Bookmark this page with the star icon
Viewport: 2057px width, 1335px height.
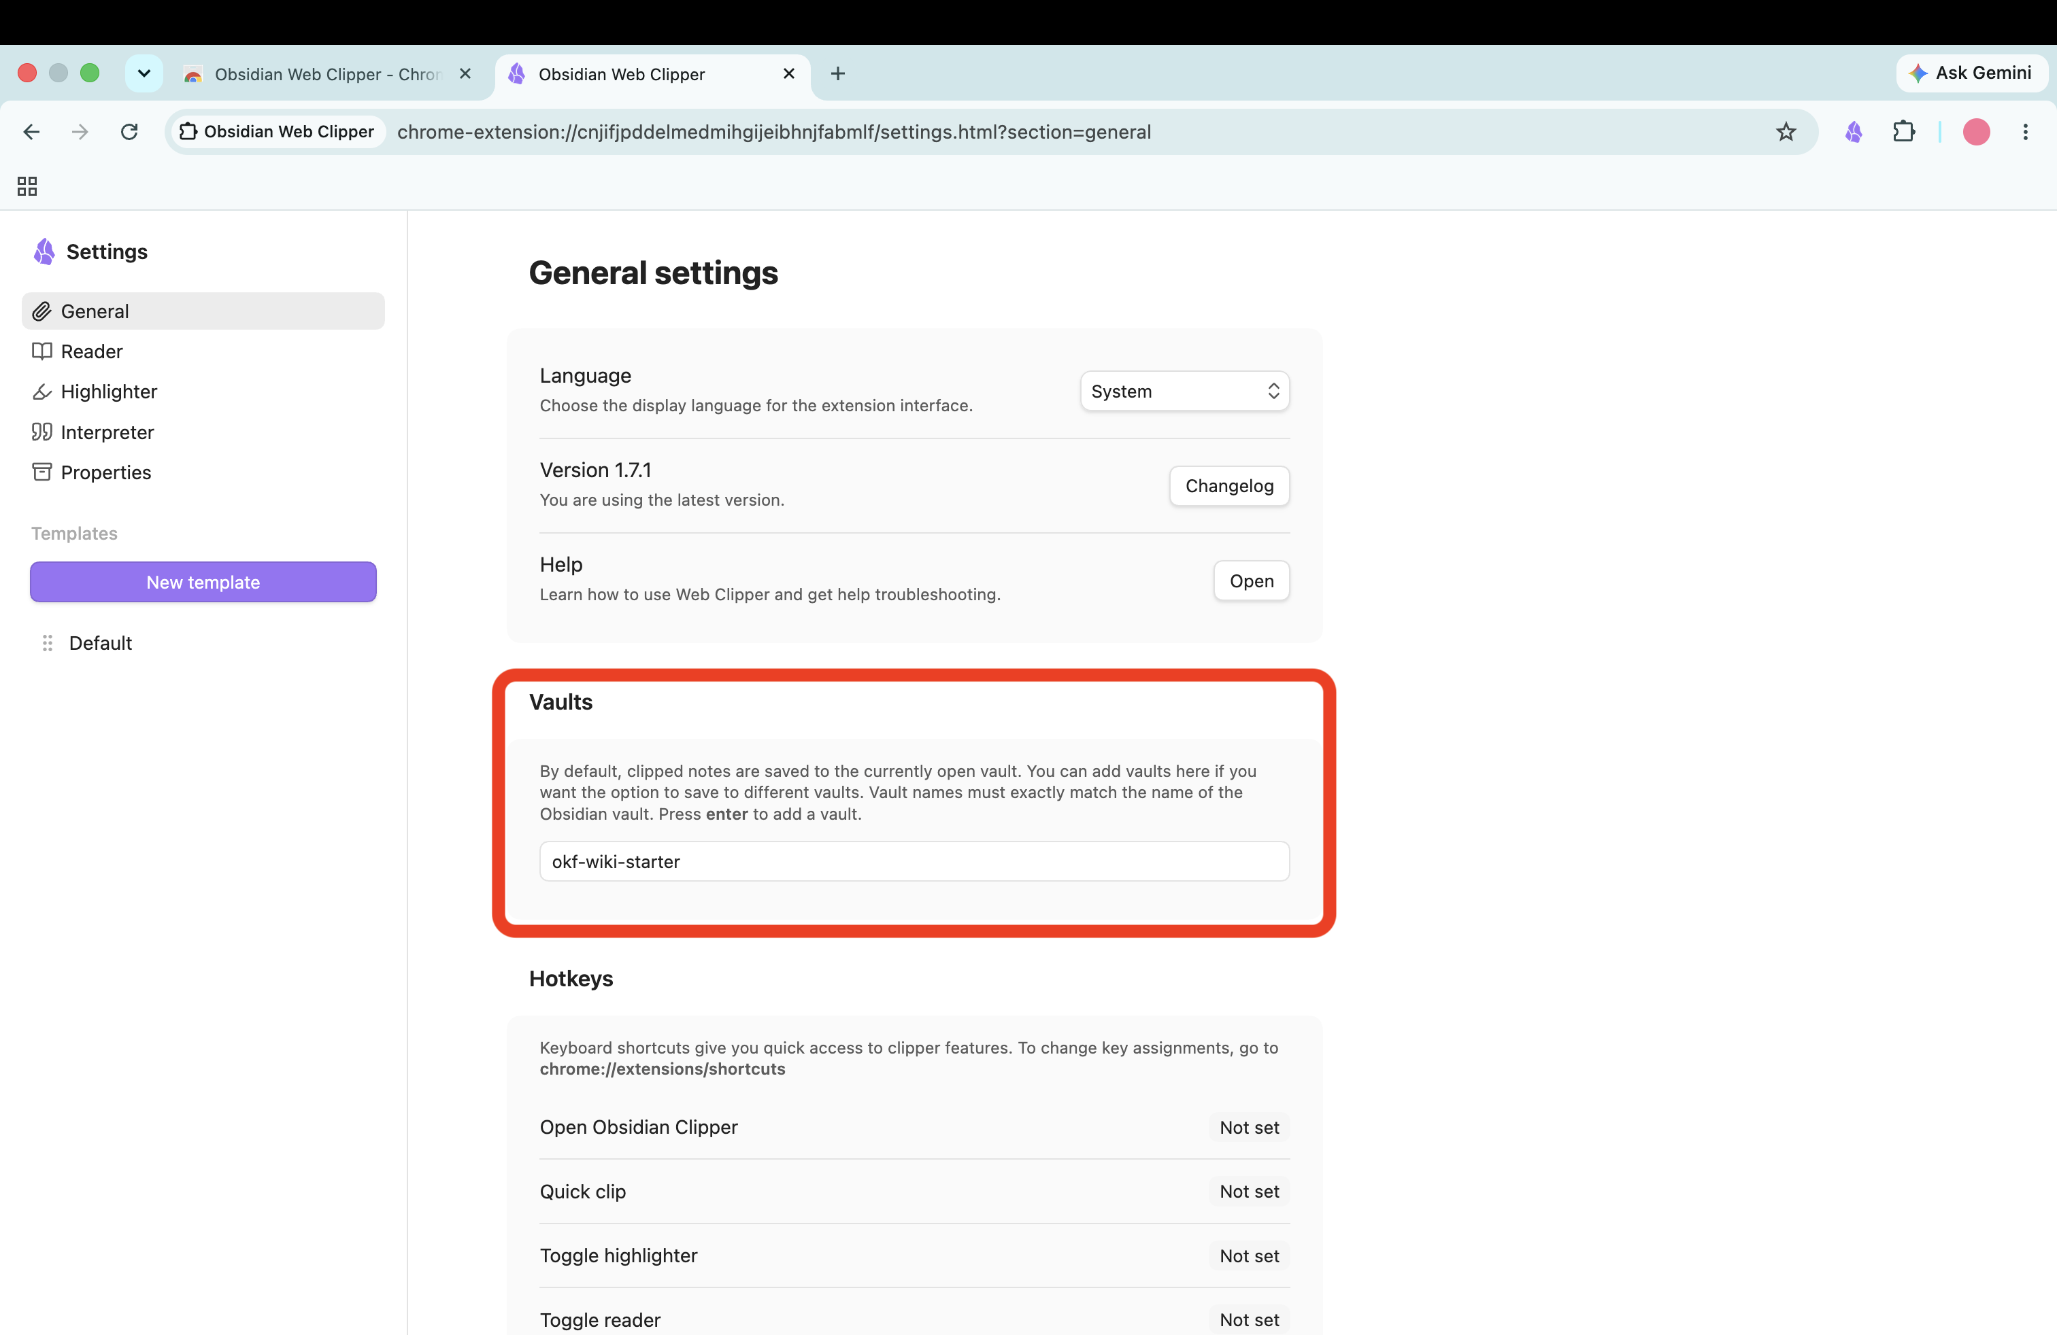[x=1786, y=132]
